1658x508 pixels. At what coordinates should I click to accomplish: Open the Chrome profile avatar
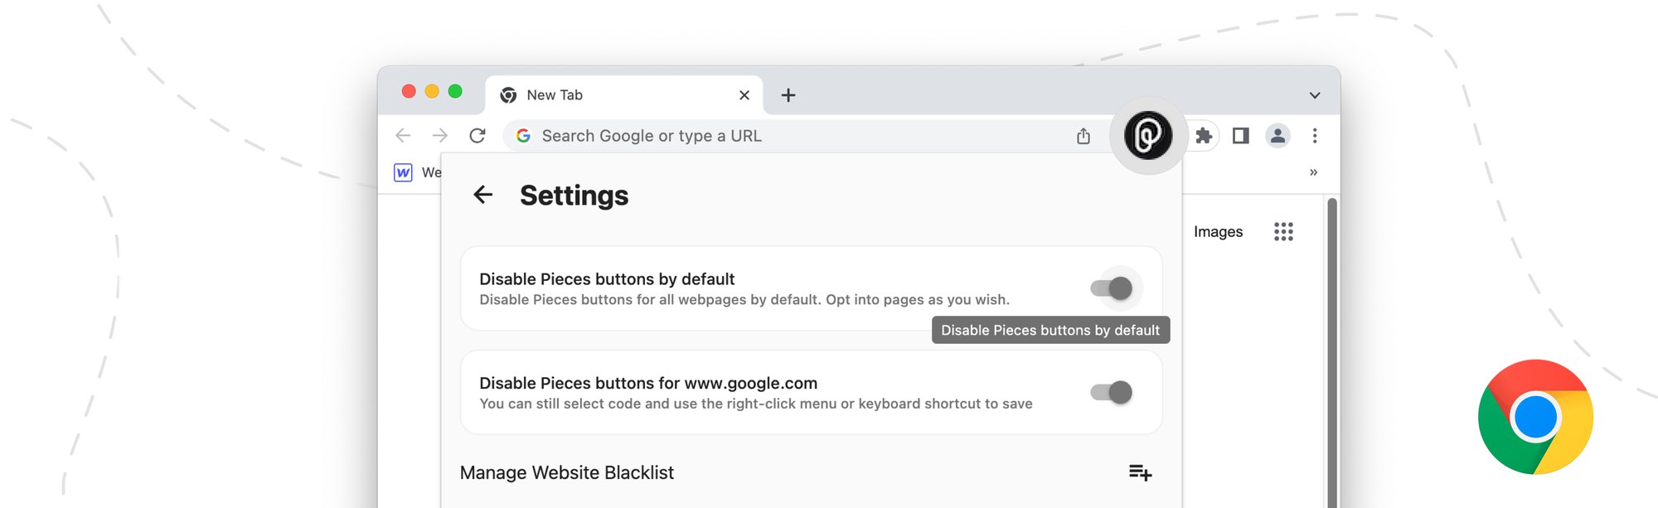coord(1277,136)
